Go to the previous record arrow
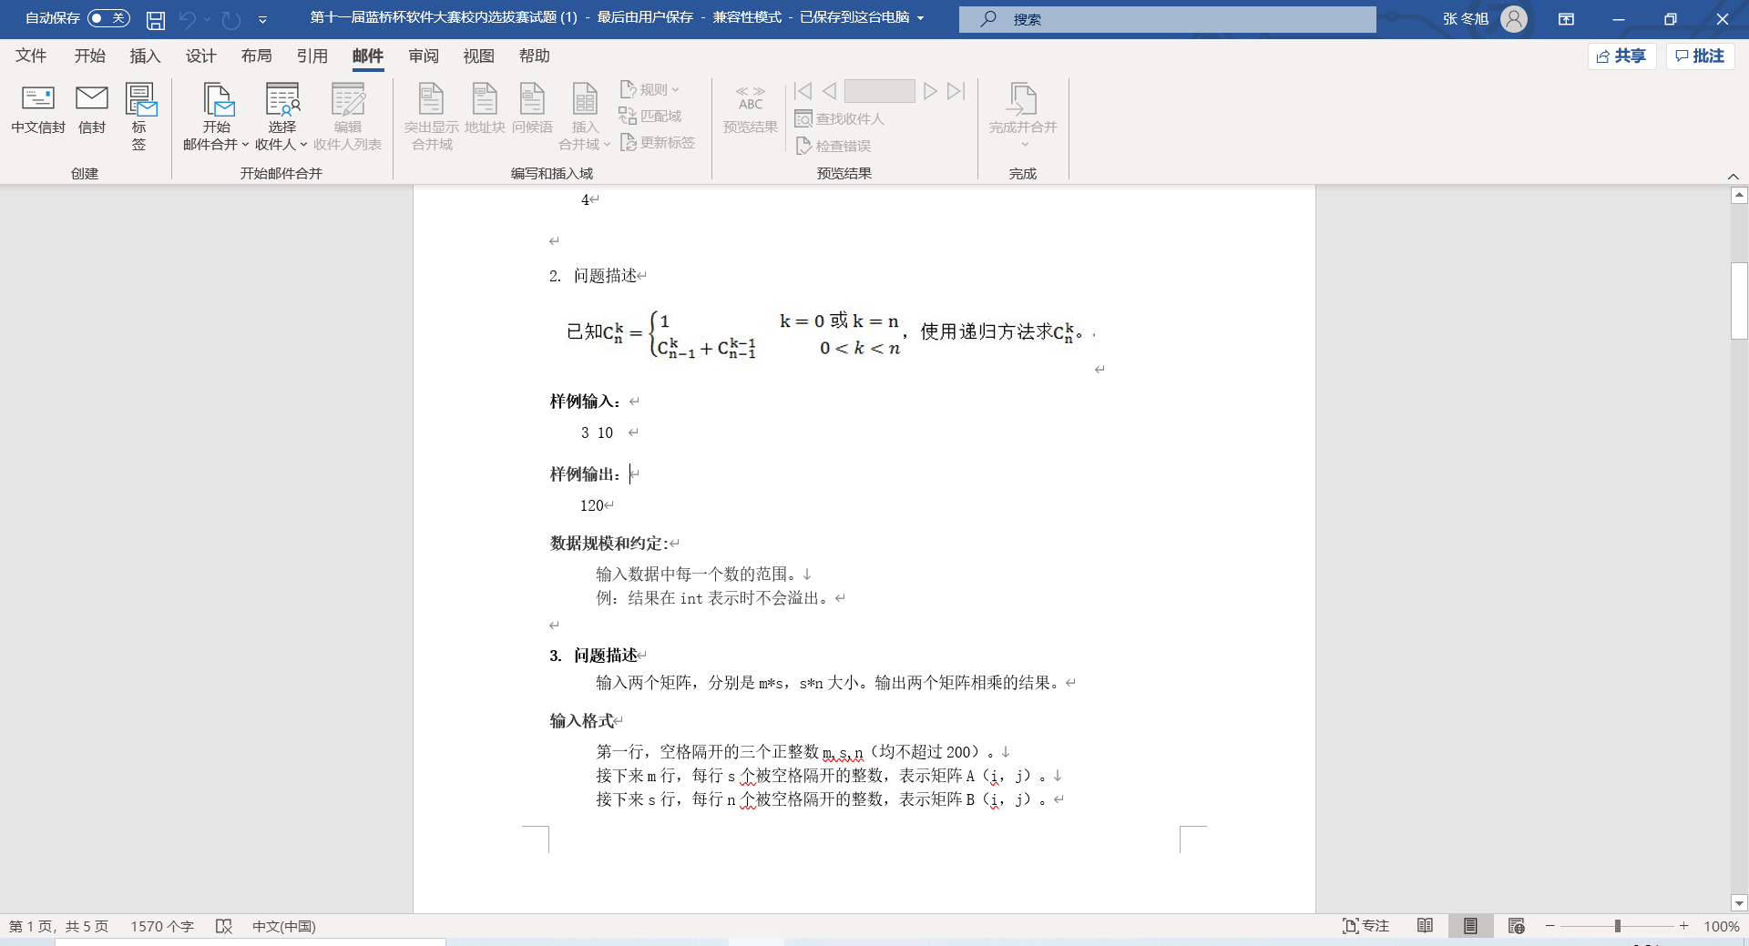Viewport: 1749px width, 946px height. coord(829,91)
